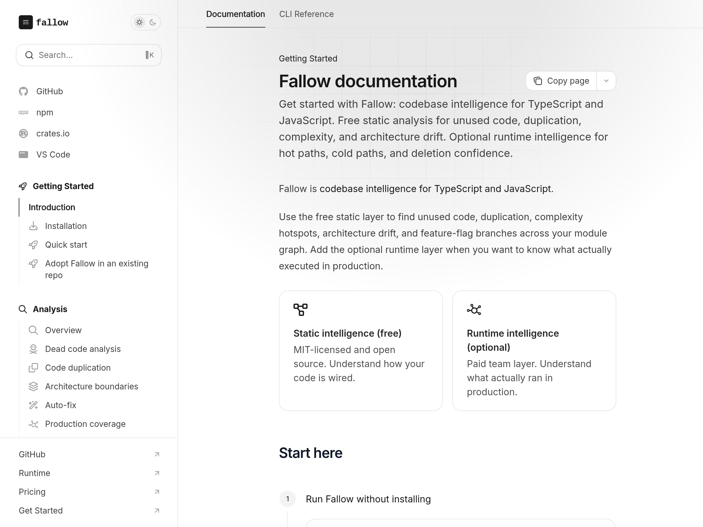Switch to the CLI Reference tab

coord(306,14)
